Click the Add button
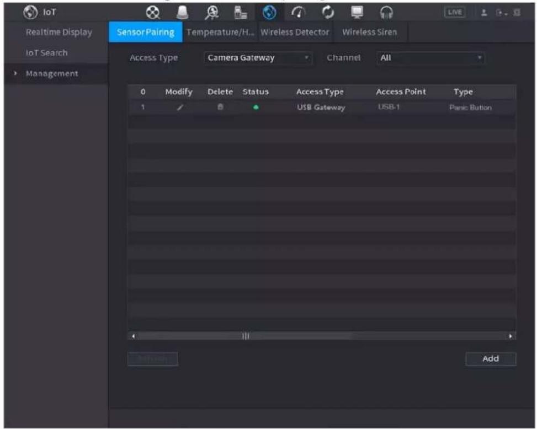This screenshot has width=537, height=429. (x=491, y=359)
